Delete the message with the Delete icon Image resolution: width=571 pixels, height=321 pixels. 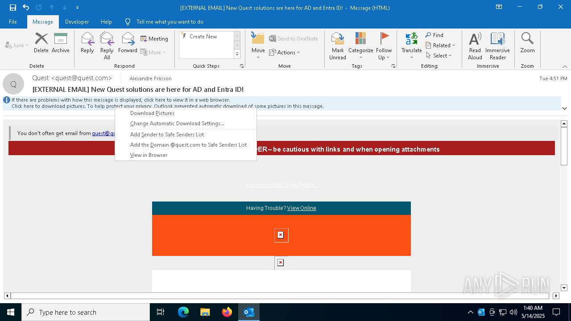[41, 43]
